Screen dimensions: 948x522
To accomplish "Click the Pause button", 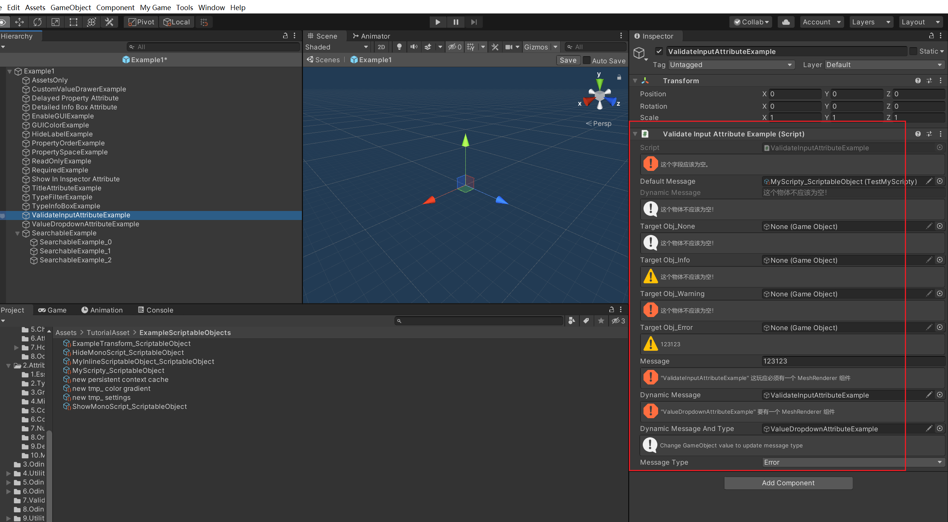I will (x=456, y=22).
